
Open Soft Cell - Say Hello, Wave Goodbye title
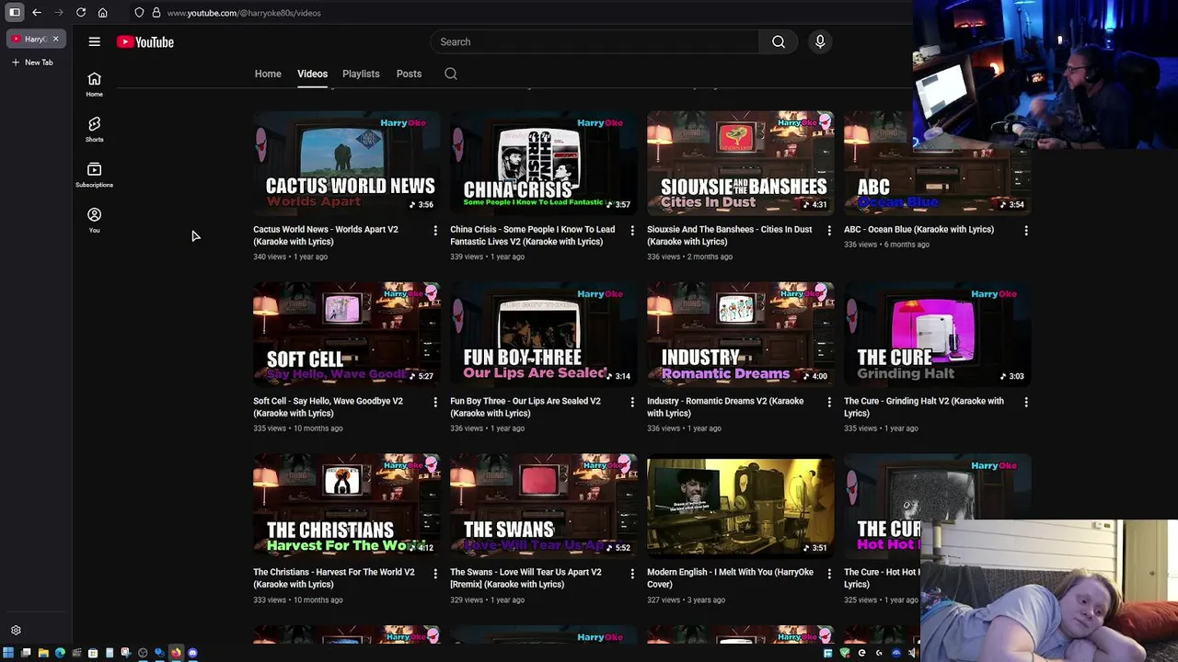point(328,407)
